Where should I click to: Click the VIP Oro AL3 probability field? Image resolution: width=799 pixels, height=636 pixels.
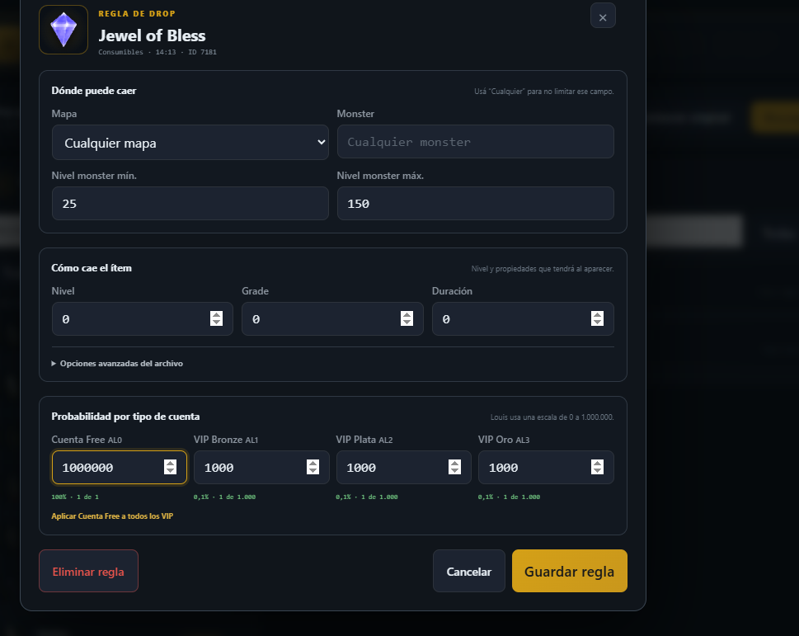click(x=546, y=468)
